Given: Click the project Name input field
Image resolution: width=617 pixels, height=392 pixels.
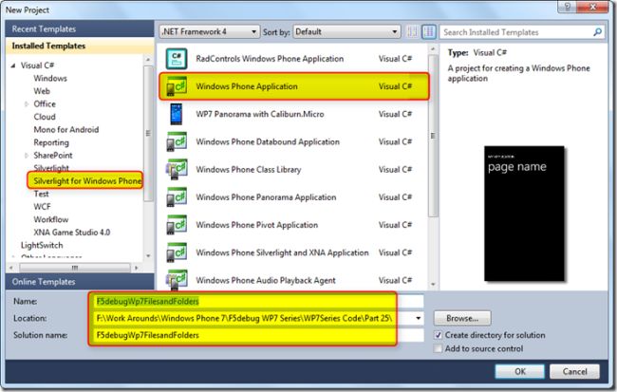Looking at the screenshot, I should coord(260,301).
